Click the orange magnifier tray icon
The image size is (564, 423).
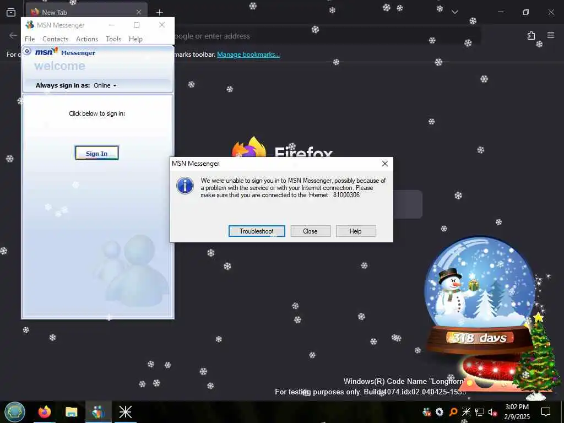(453, 412)
